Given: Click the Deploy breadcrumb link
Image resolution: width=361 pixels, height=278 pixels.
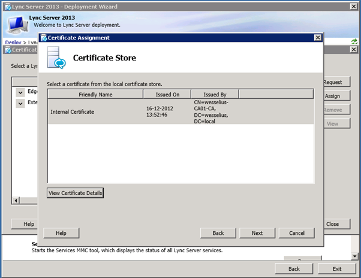Looking at the screenshot, I should coord(12,43).
